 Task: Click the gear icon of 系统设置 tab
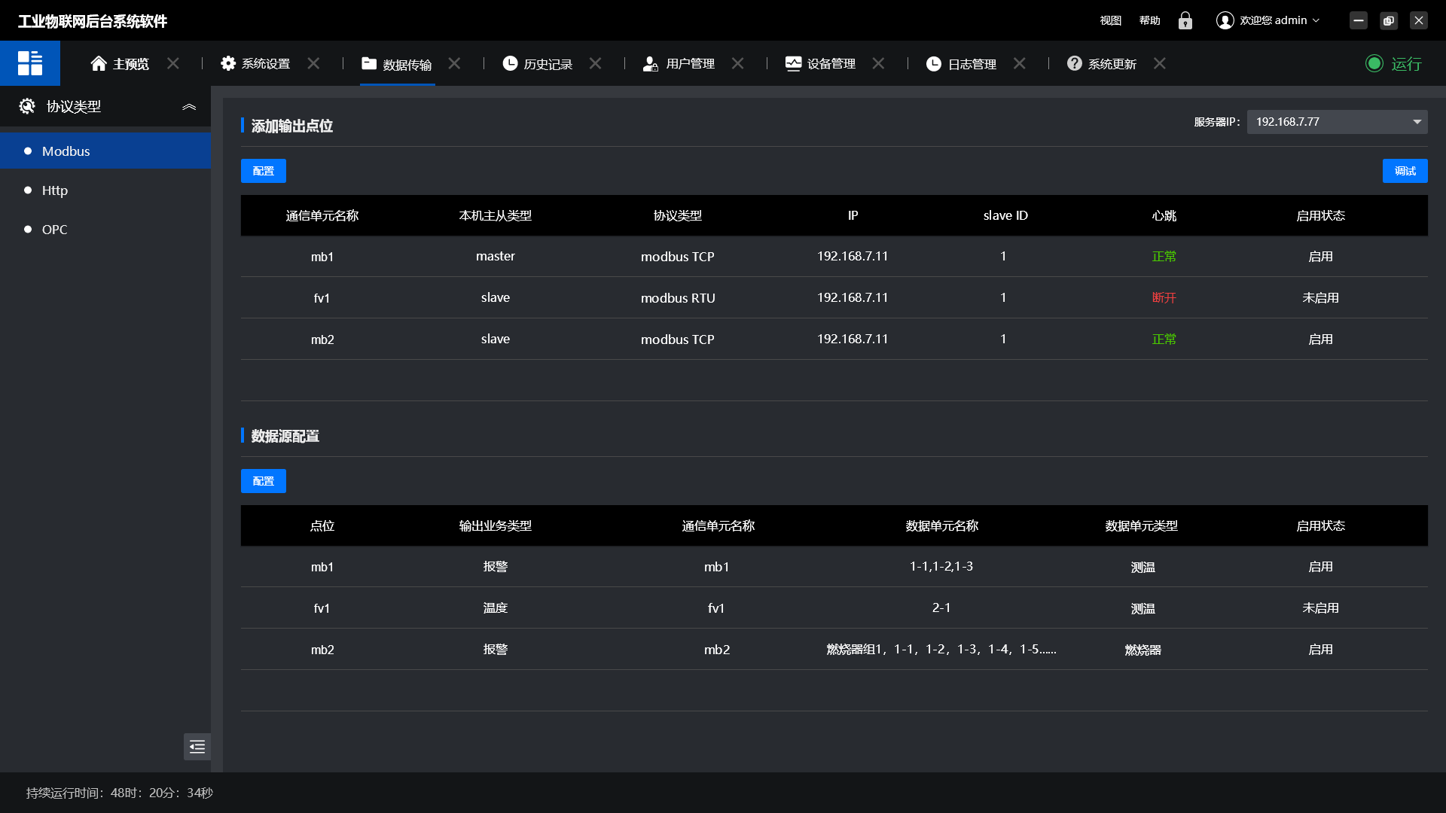[228, 64]
